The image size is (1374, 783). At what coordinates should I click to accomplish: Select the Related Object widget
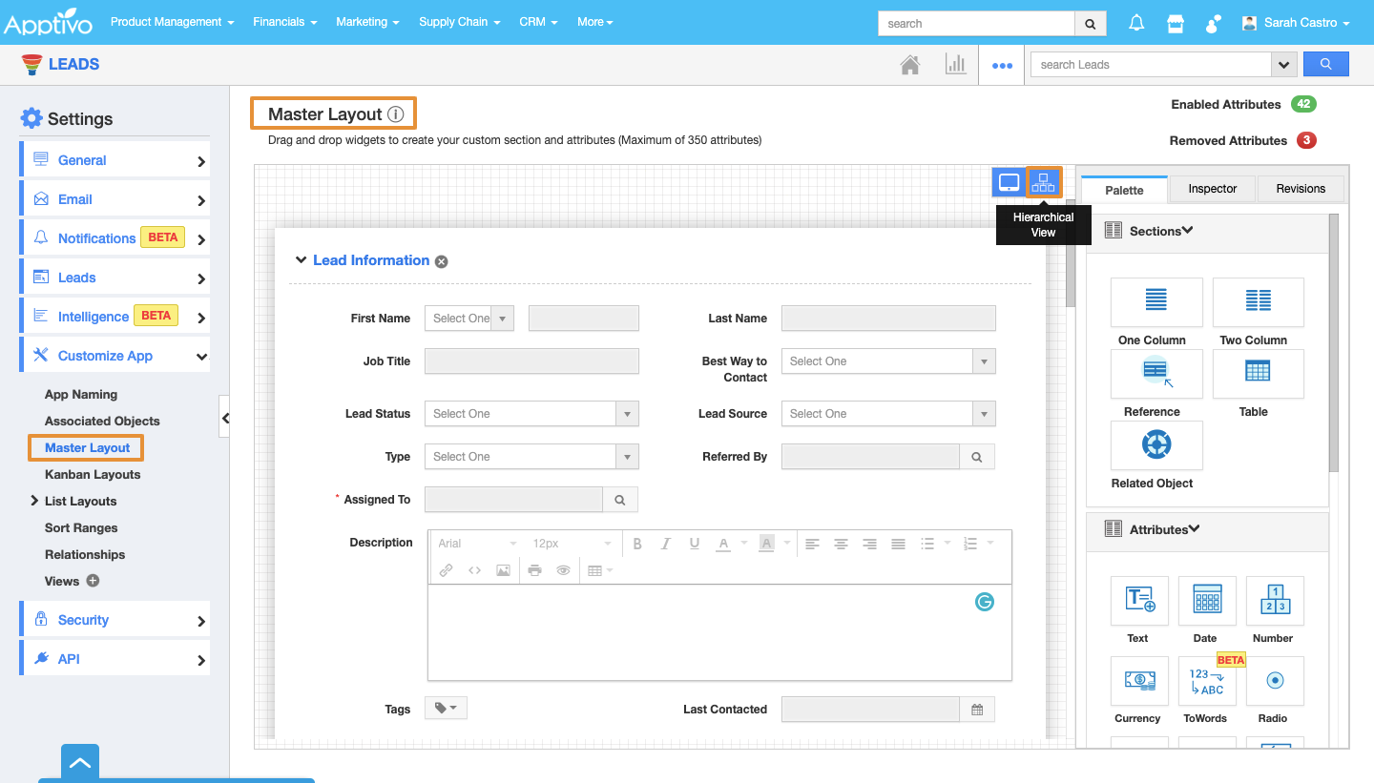[1156, 445]
